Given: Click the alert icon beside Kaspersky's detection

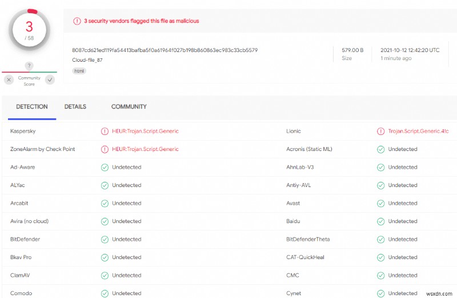Looking at the screenshot, I should [105, 131].
